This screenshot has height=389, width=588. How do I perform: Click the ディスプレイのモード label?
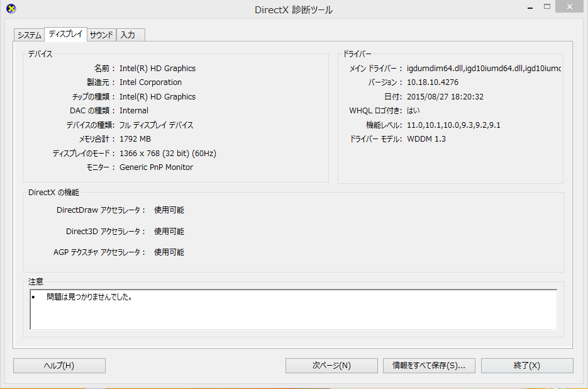tap(83, 153)
